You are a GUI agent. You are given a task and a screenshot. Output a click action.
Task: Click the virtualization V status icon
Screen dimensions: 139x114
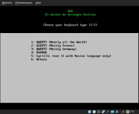tap(117, 112)
